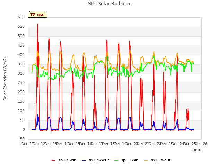Viewport: 222px width, 167px height.
Task: Click the -50 y-axis tick label
Action: click(22, 139)
